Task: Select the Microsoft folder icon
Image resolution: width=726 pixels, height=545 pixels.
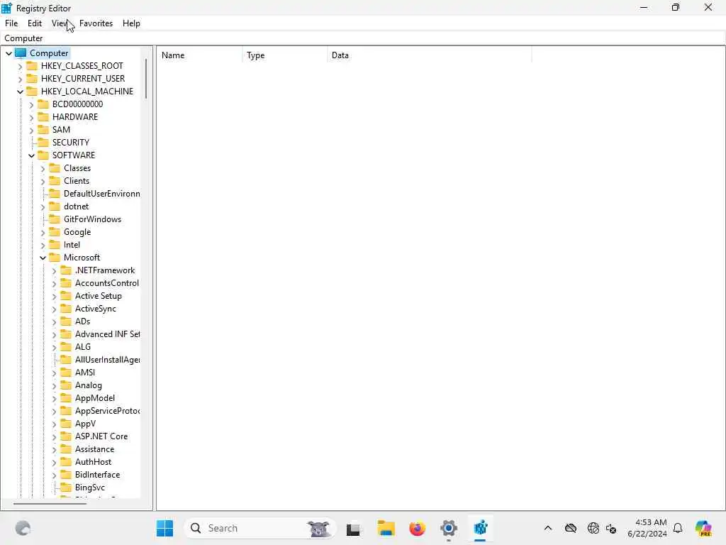Action: coord(55,257)
